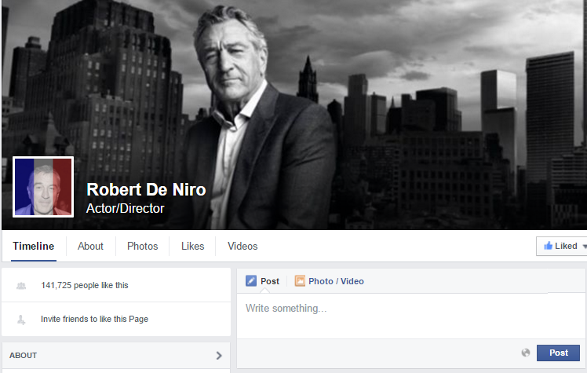Image resolution: width=587 pixels, height=373 pixels.
Task: Open the page cover photo
Action: [x=294, y=115]
